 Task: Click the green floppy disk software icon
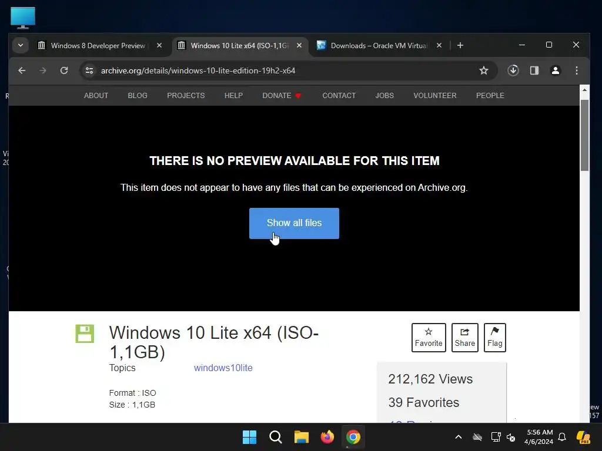[85, 334]
